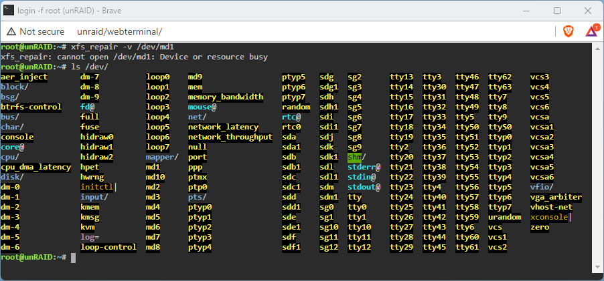Screen dimensions: 604x281
Task: Click the 'vhost-net' entry
Action: [552, 207]
